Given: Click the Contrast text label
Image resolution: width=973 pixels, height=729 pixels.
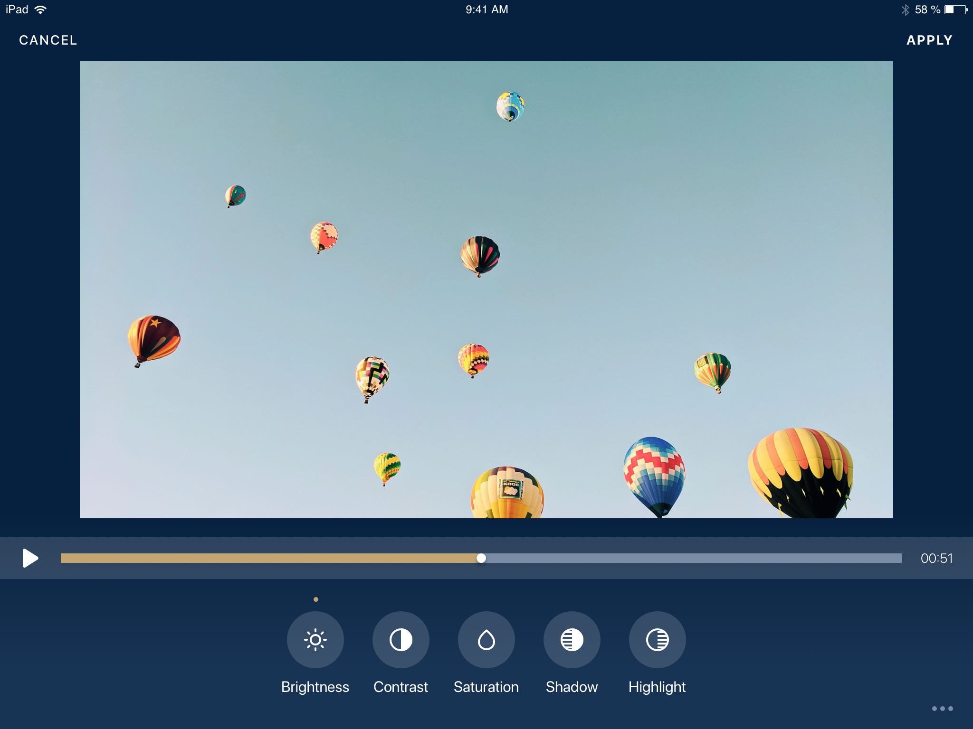Looking at the screenshot, I should [401, 687].
